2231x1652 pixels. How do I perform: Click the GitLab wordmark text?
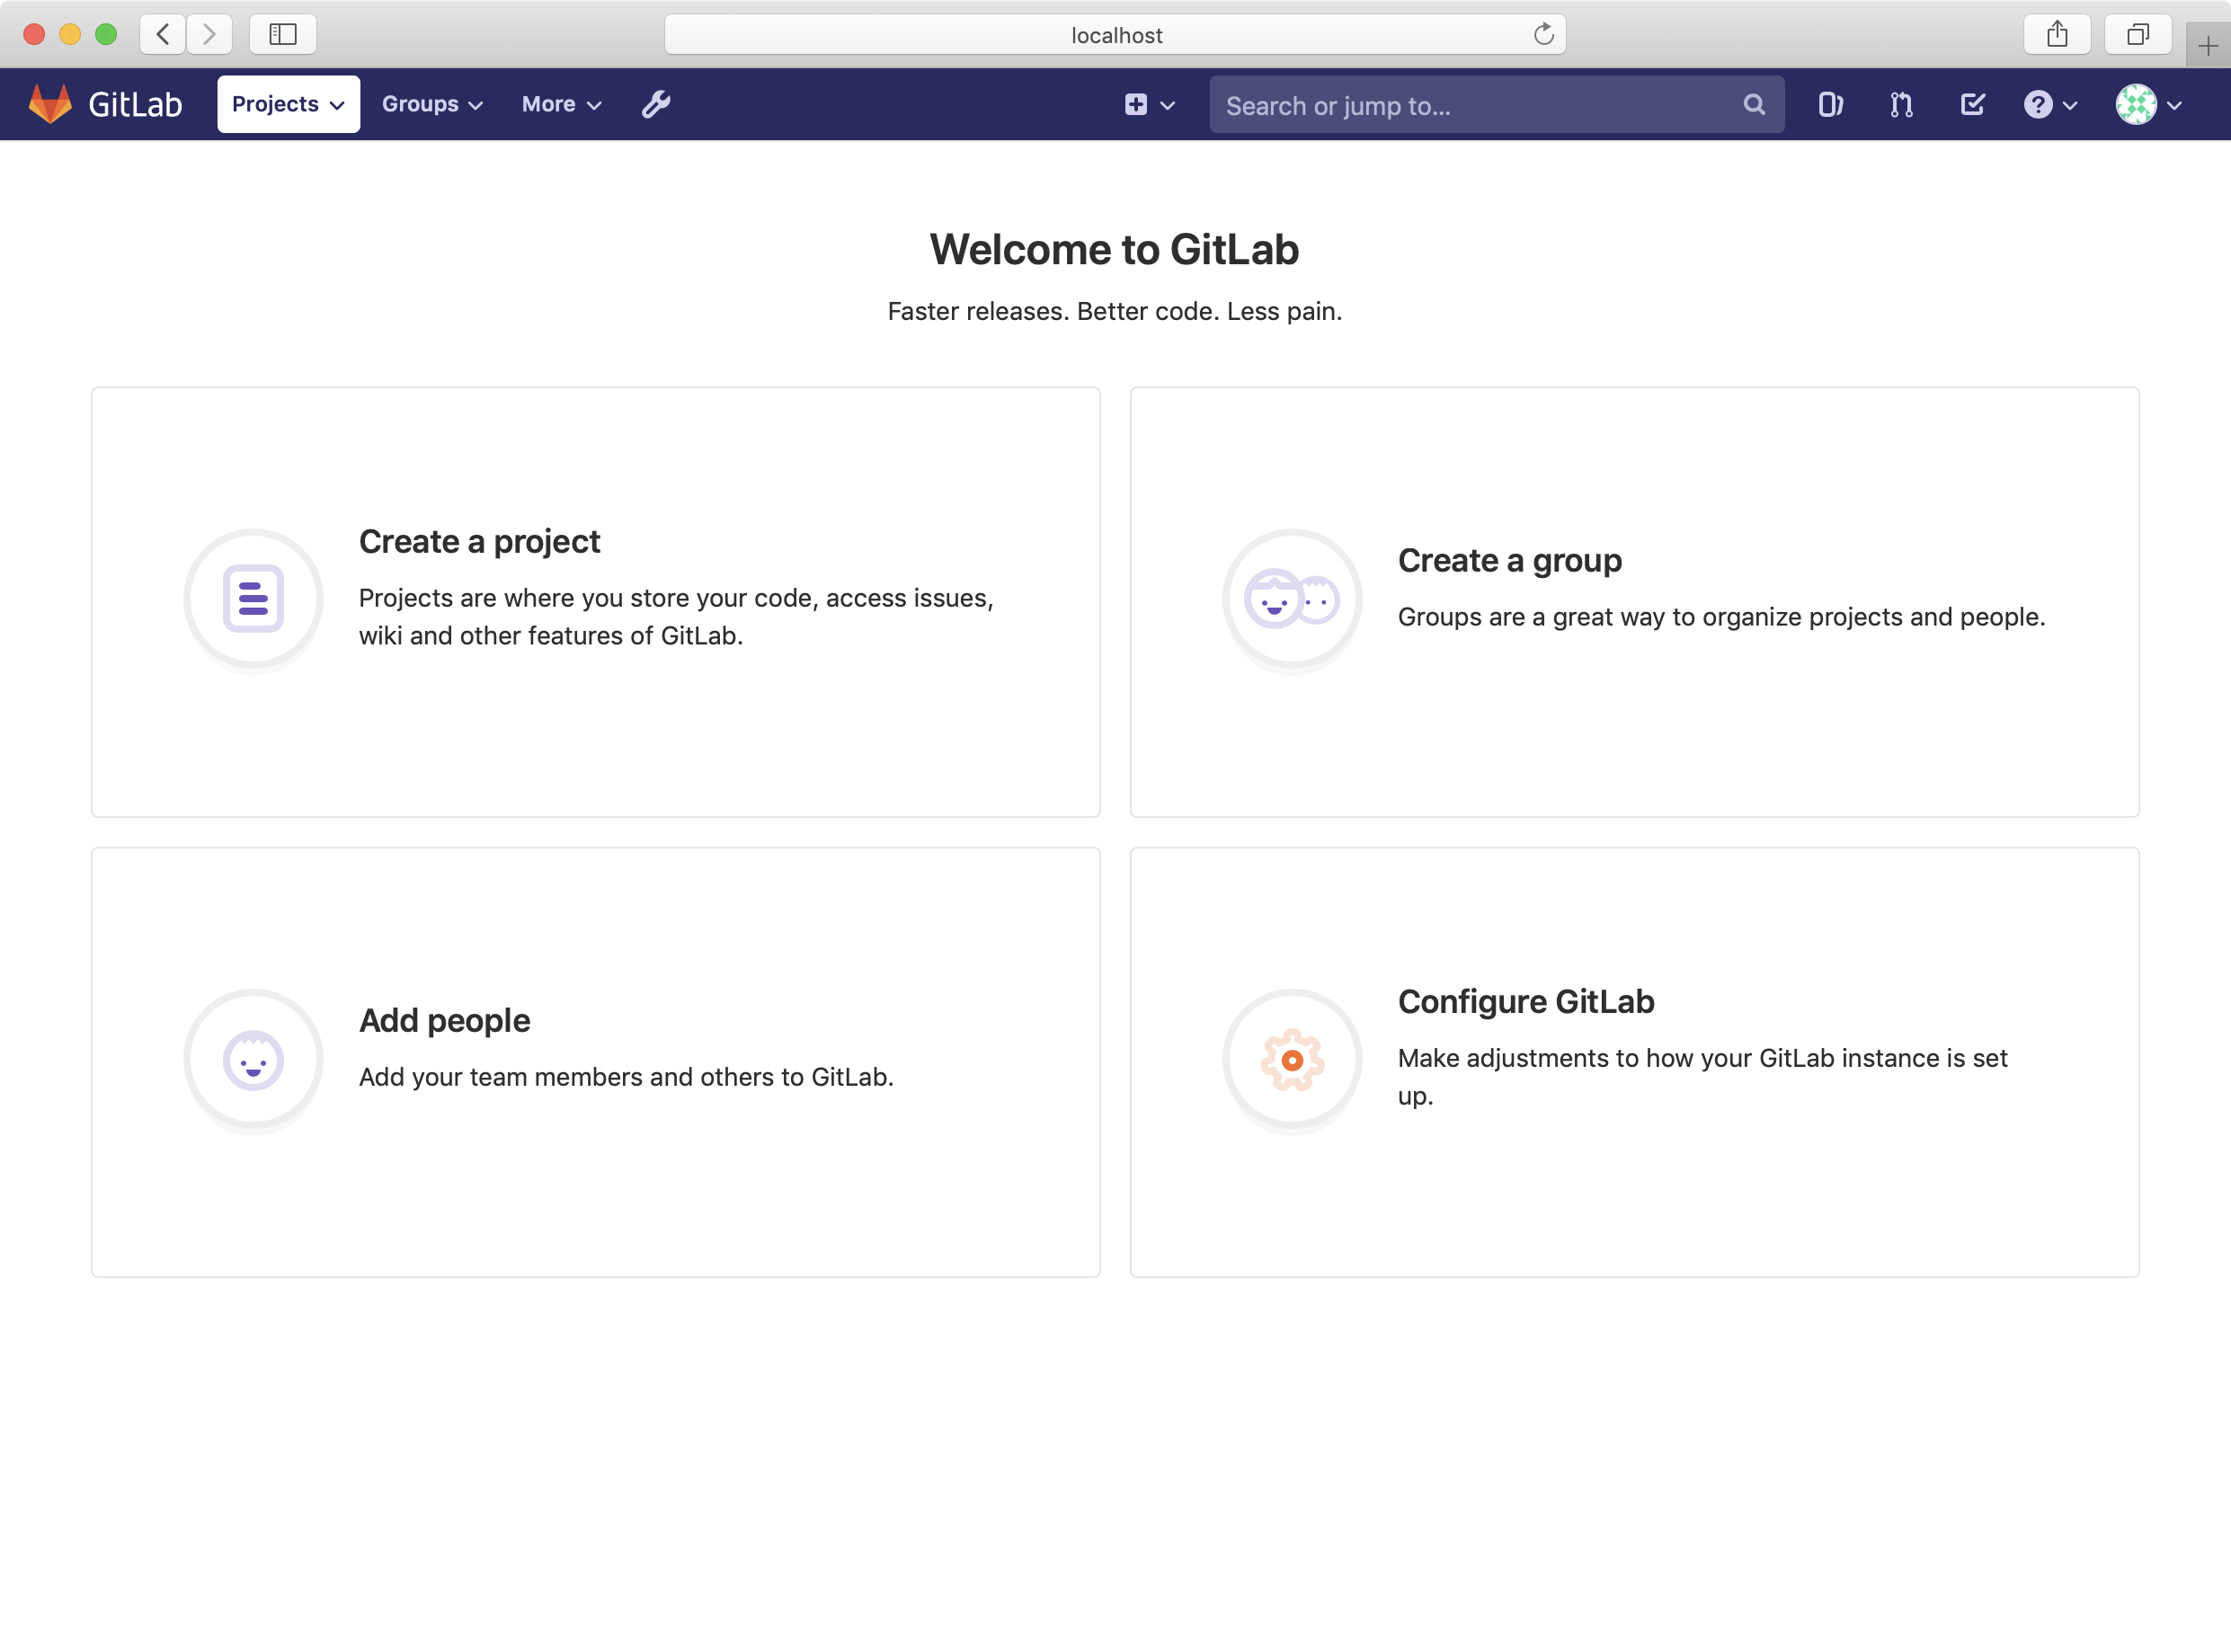click(x=135, y=104)
